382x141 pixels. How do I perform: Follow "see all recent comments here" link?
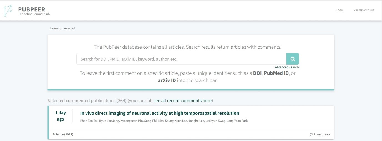(182, 101)
